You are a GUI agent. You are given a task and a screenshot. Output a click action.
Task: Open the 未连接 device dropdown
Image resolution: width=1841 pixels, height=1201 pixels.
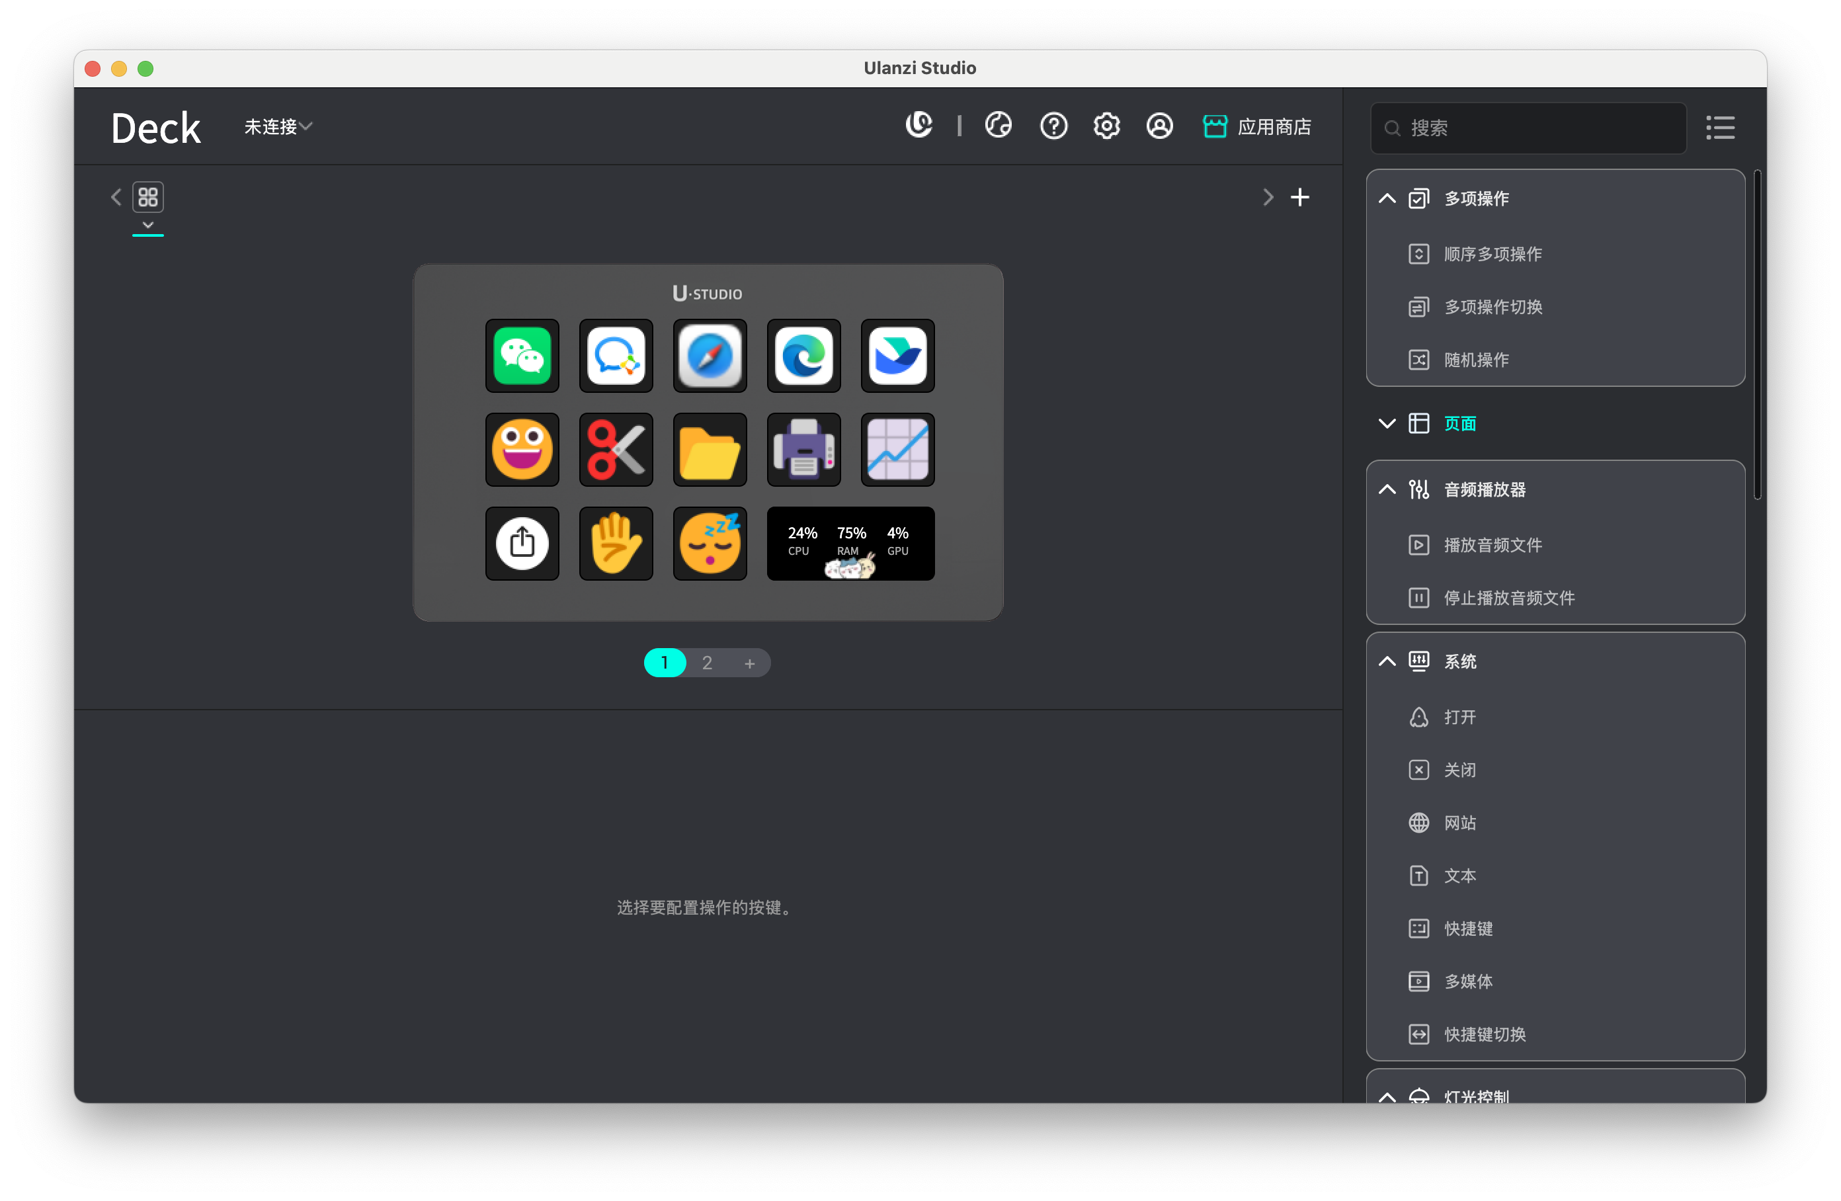(x=278, y=126)
